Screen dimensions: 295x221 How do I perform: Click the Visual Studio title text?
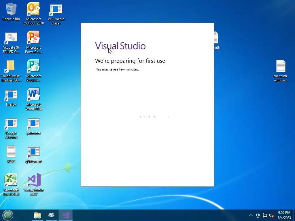pyautogui.click(x=120, y=46)
